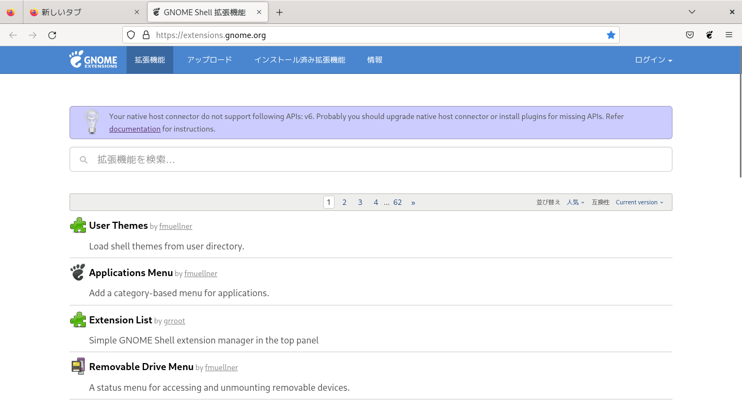Click the 並び替え label
742x400 pixels.
point(548,202)
